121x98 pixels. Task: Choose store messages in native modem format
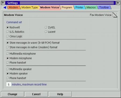point(32,47)
